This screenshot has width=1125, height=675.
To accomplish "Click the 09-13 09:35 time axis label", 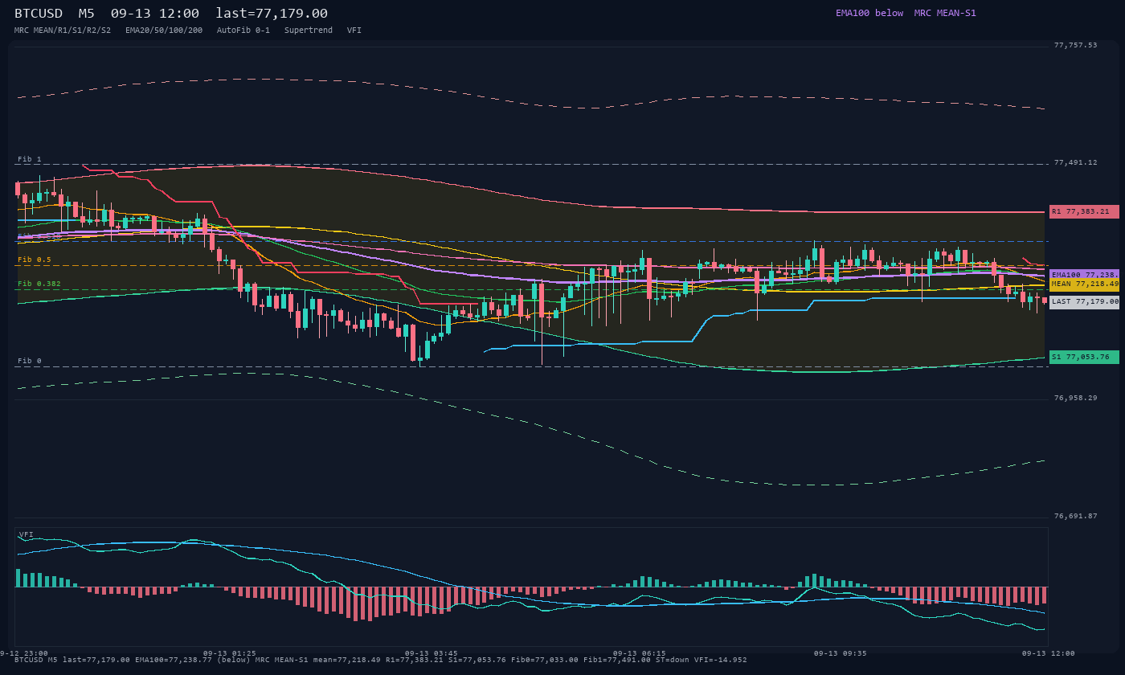I will 840,653.
